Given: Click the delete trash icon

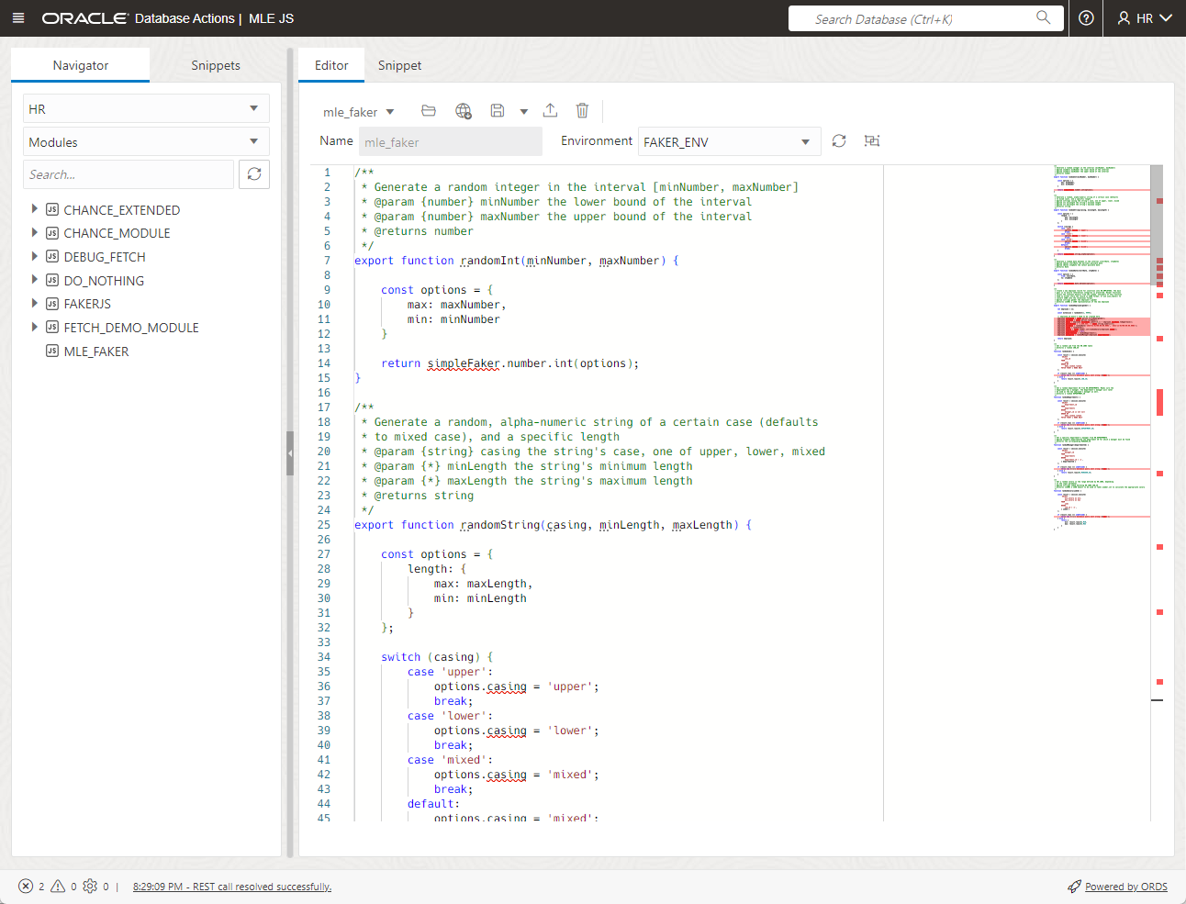Looking at the screenshot, I should [x=582, y=111].
